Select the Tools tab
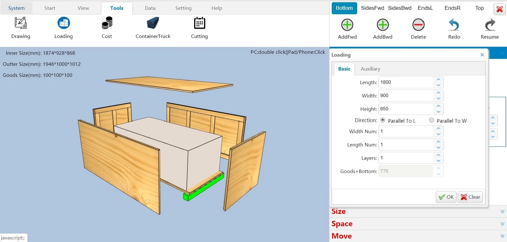Image resolution: width=507 pixels, height=242 pixels. coord(117,8)
